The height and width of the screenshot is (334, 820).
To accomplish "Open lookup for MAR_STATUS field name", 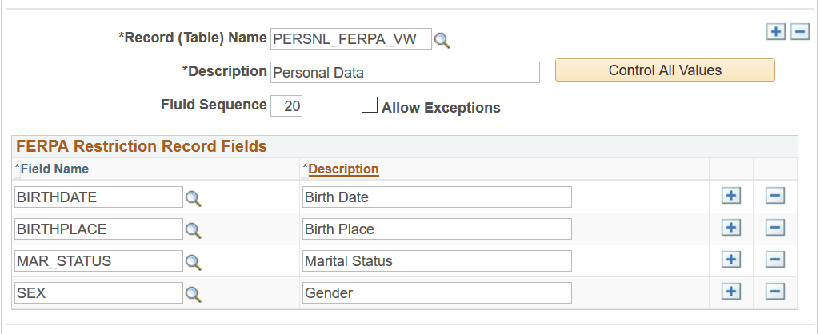I will coord(193,262).
